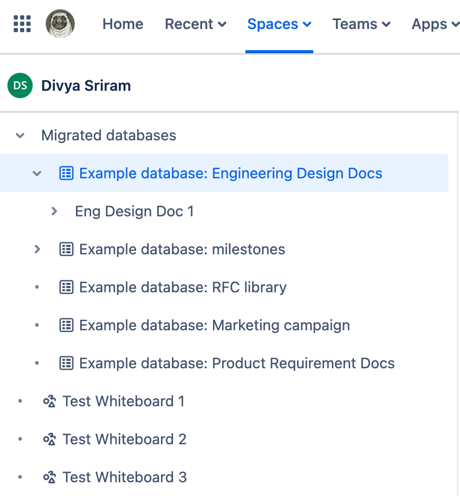Click the Marketing campaign database icon
Image resolution: width=460 pixels, height=496 pixels.
tap(66, 325)
